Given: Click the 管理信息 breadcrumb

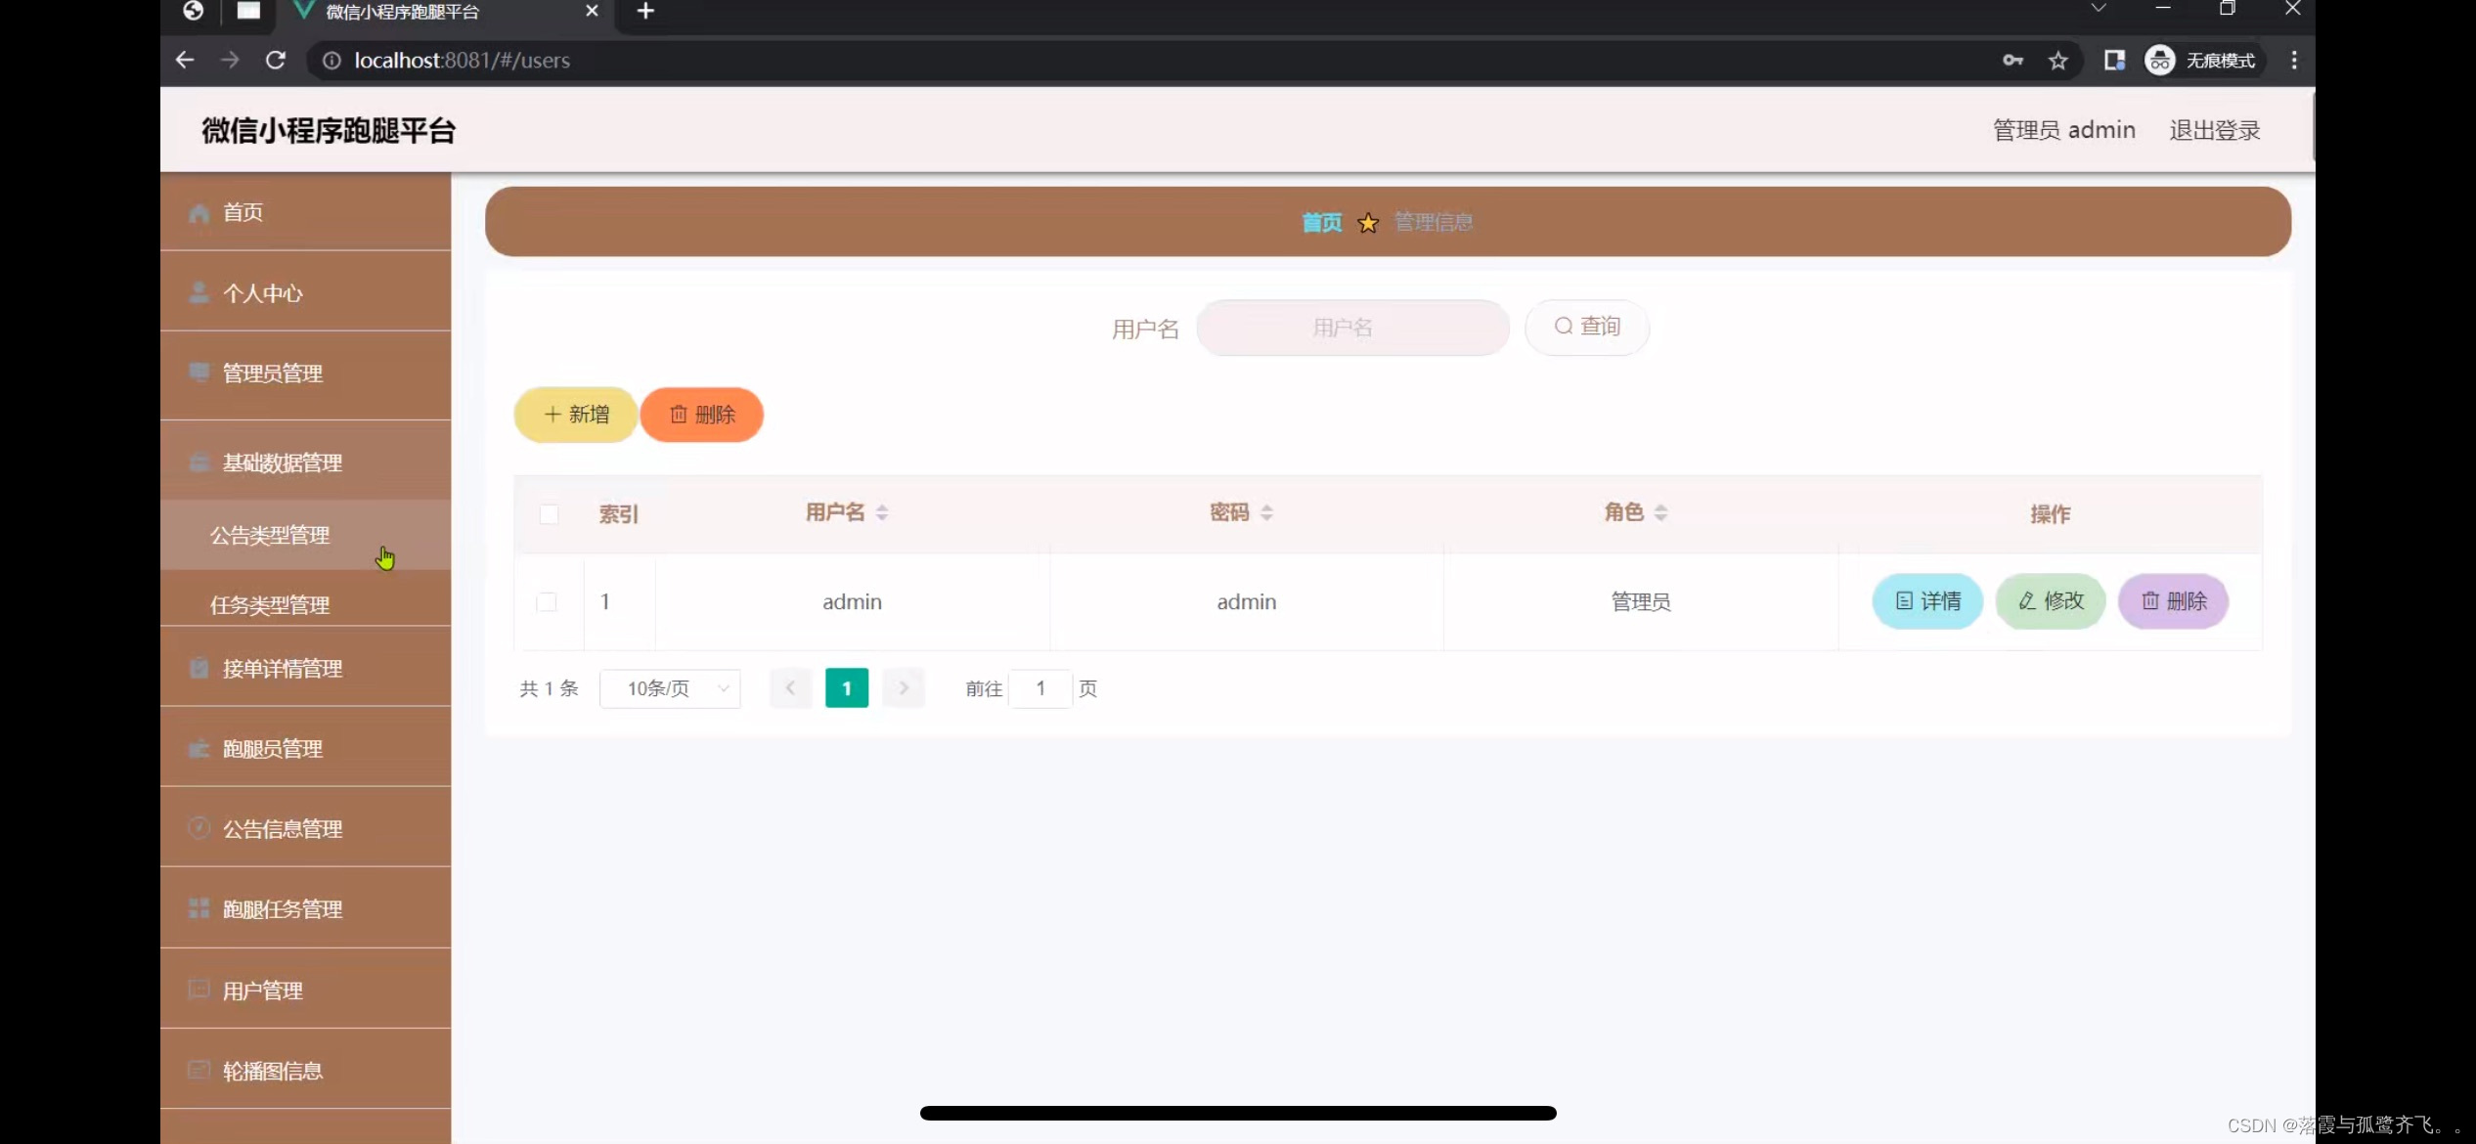Looking at the screenshot, I should tap(1434, 223).
